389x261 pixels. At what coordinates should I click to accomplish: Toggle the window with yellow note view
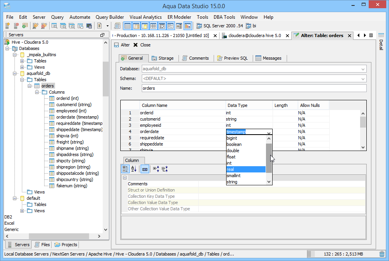click(x=145, y=26)
